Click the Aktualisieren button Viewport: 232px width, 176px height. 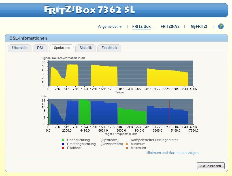210,166
